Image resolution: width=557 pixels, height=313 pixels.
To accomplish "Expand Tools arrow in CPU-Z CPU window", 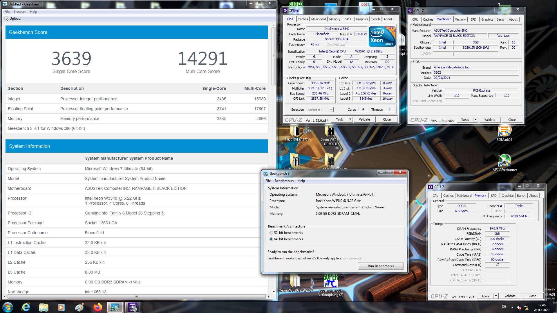I will (350, 119).
